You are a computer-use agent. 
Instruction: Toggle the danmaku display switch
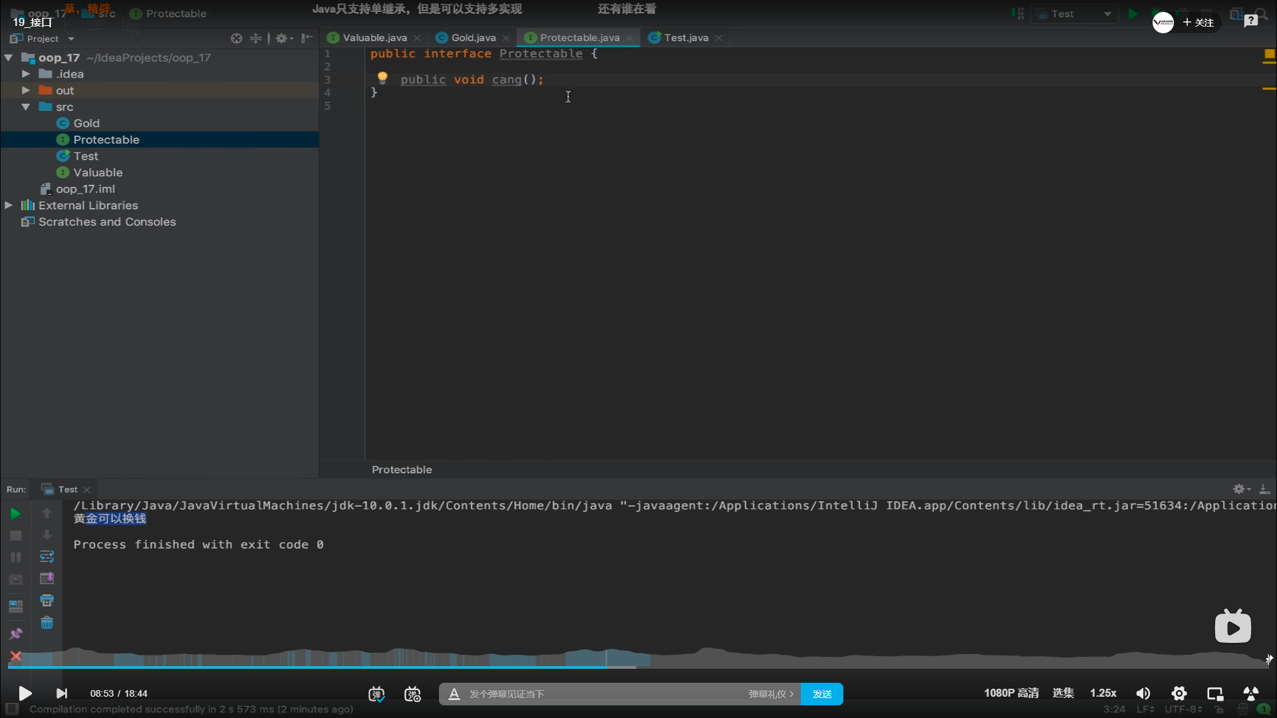coord(376,694)
